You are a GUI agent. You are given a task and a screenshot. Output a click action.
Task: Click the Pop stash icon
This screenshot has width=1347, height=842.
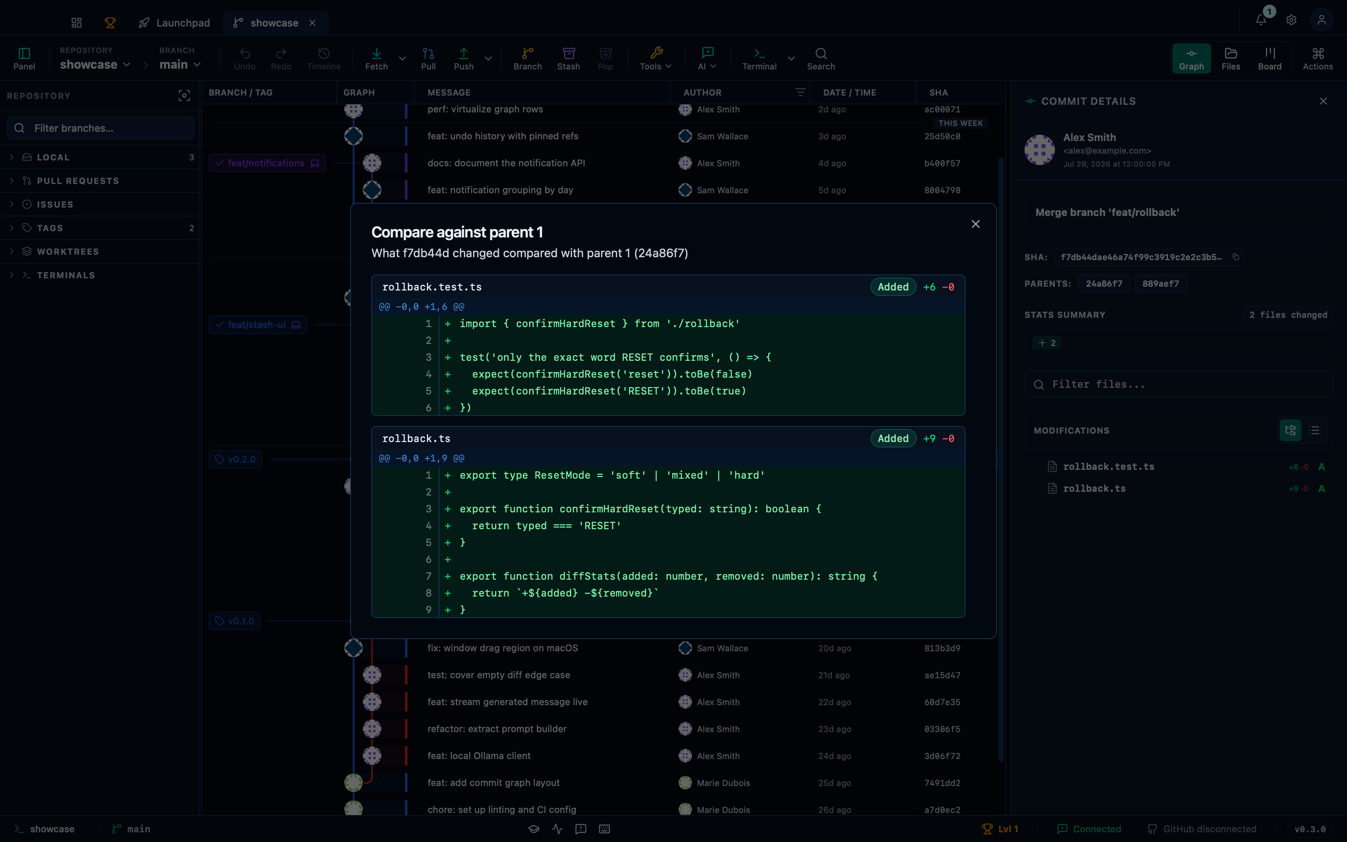point(605,59)
